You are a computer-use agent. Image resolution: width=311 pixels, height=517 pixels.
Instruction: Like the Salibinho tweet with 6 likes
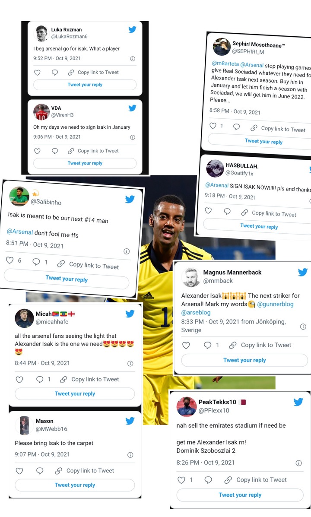[x=10, y=260]
